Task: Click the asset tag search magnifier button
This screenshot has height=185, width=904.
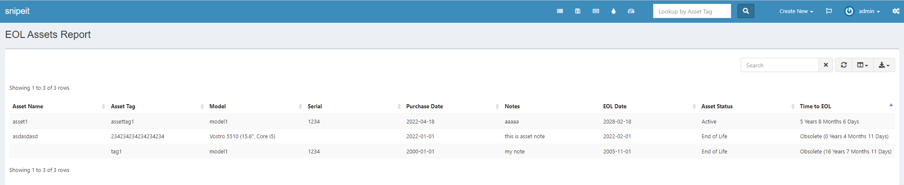Action: [745, 11]
